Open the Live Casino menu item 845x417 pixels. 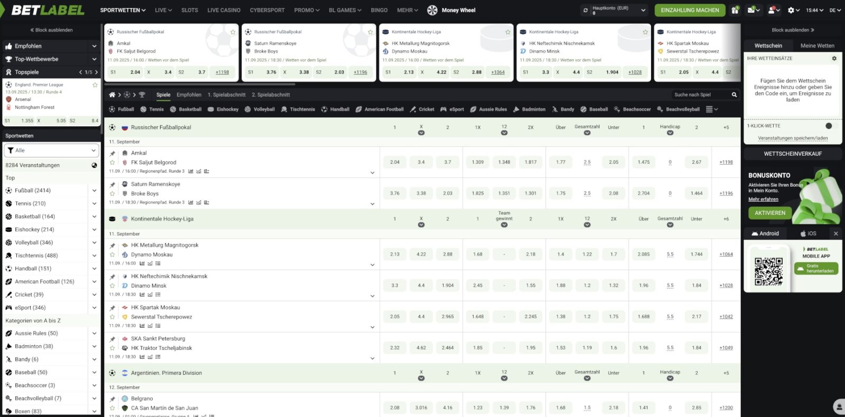click(223, 10)
